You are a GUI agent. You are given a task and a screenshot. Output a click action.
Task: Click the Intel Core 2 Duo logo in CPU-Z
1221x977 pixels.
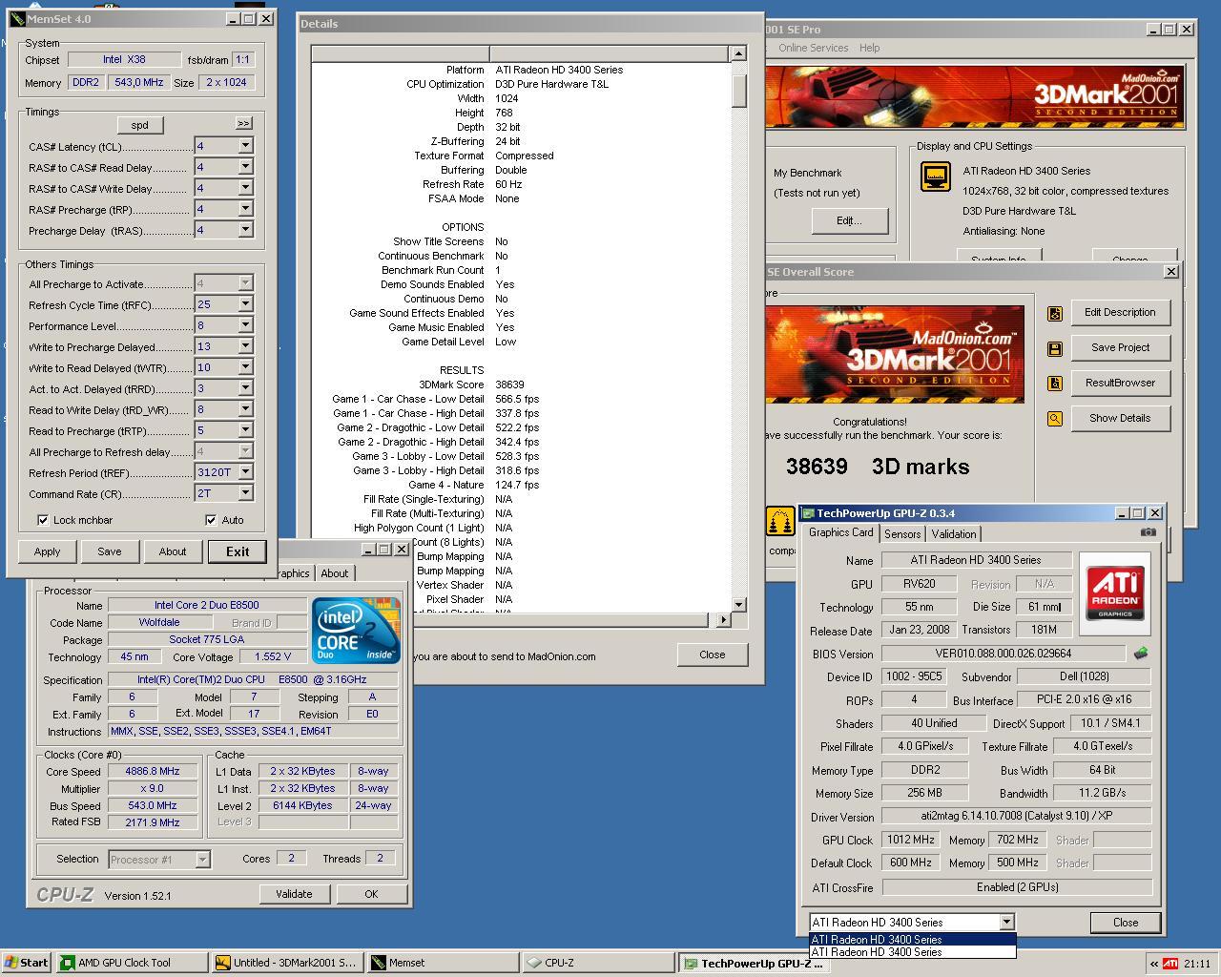coord(356,631)
